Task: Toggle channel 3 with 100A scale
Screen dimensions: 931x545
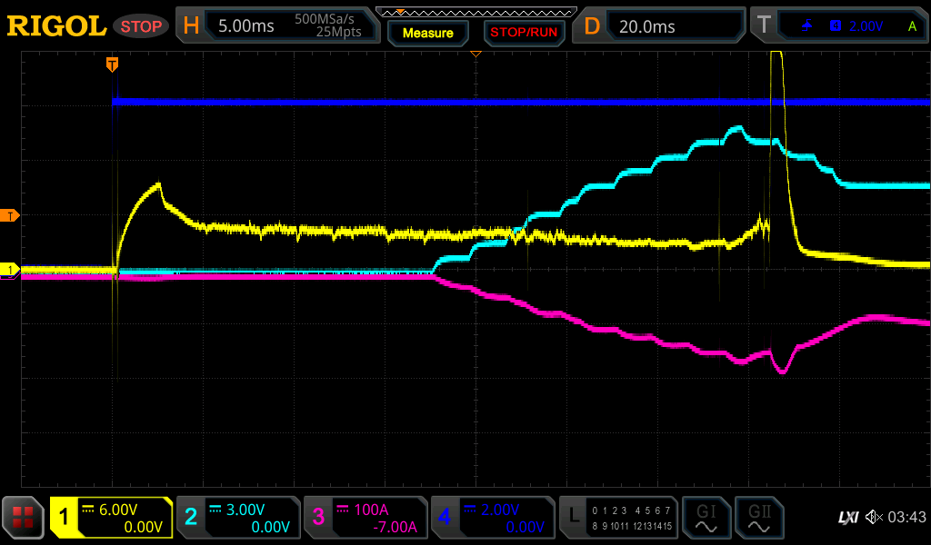Action: [365, 518]
